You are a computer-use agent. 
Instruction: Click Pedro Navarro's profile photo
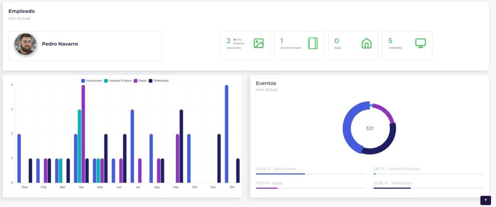click(x=25, y=44)
